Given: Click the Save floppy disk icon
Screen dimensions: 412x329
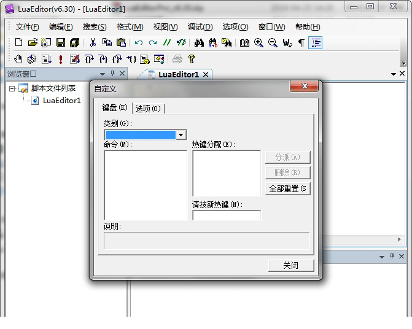Looking at the screenshot, I should pyautogui.click(x=61, y=42).
